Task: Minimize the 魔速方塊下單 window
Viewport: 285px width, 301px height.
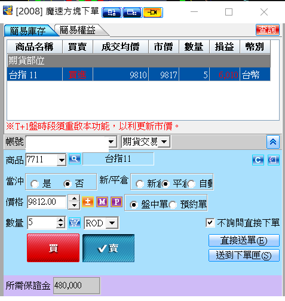Action: 194,12
